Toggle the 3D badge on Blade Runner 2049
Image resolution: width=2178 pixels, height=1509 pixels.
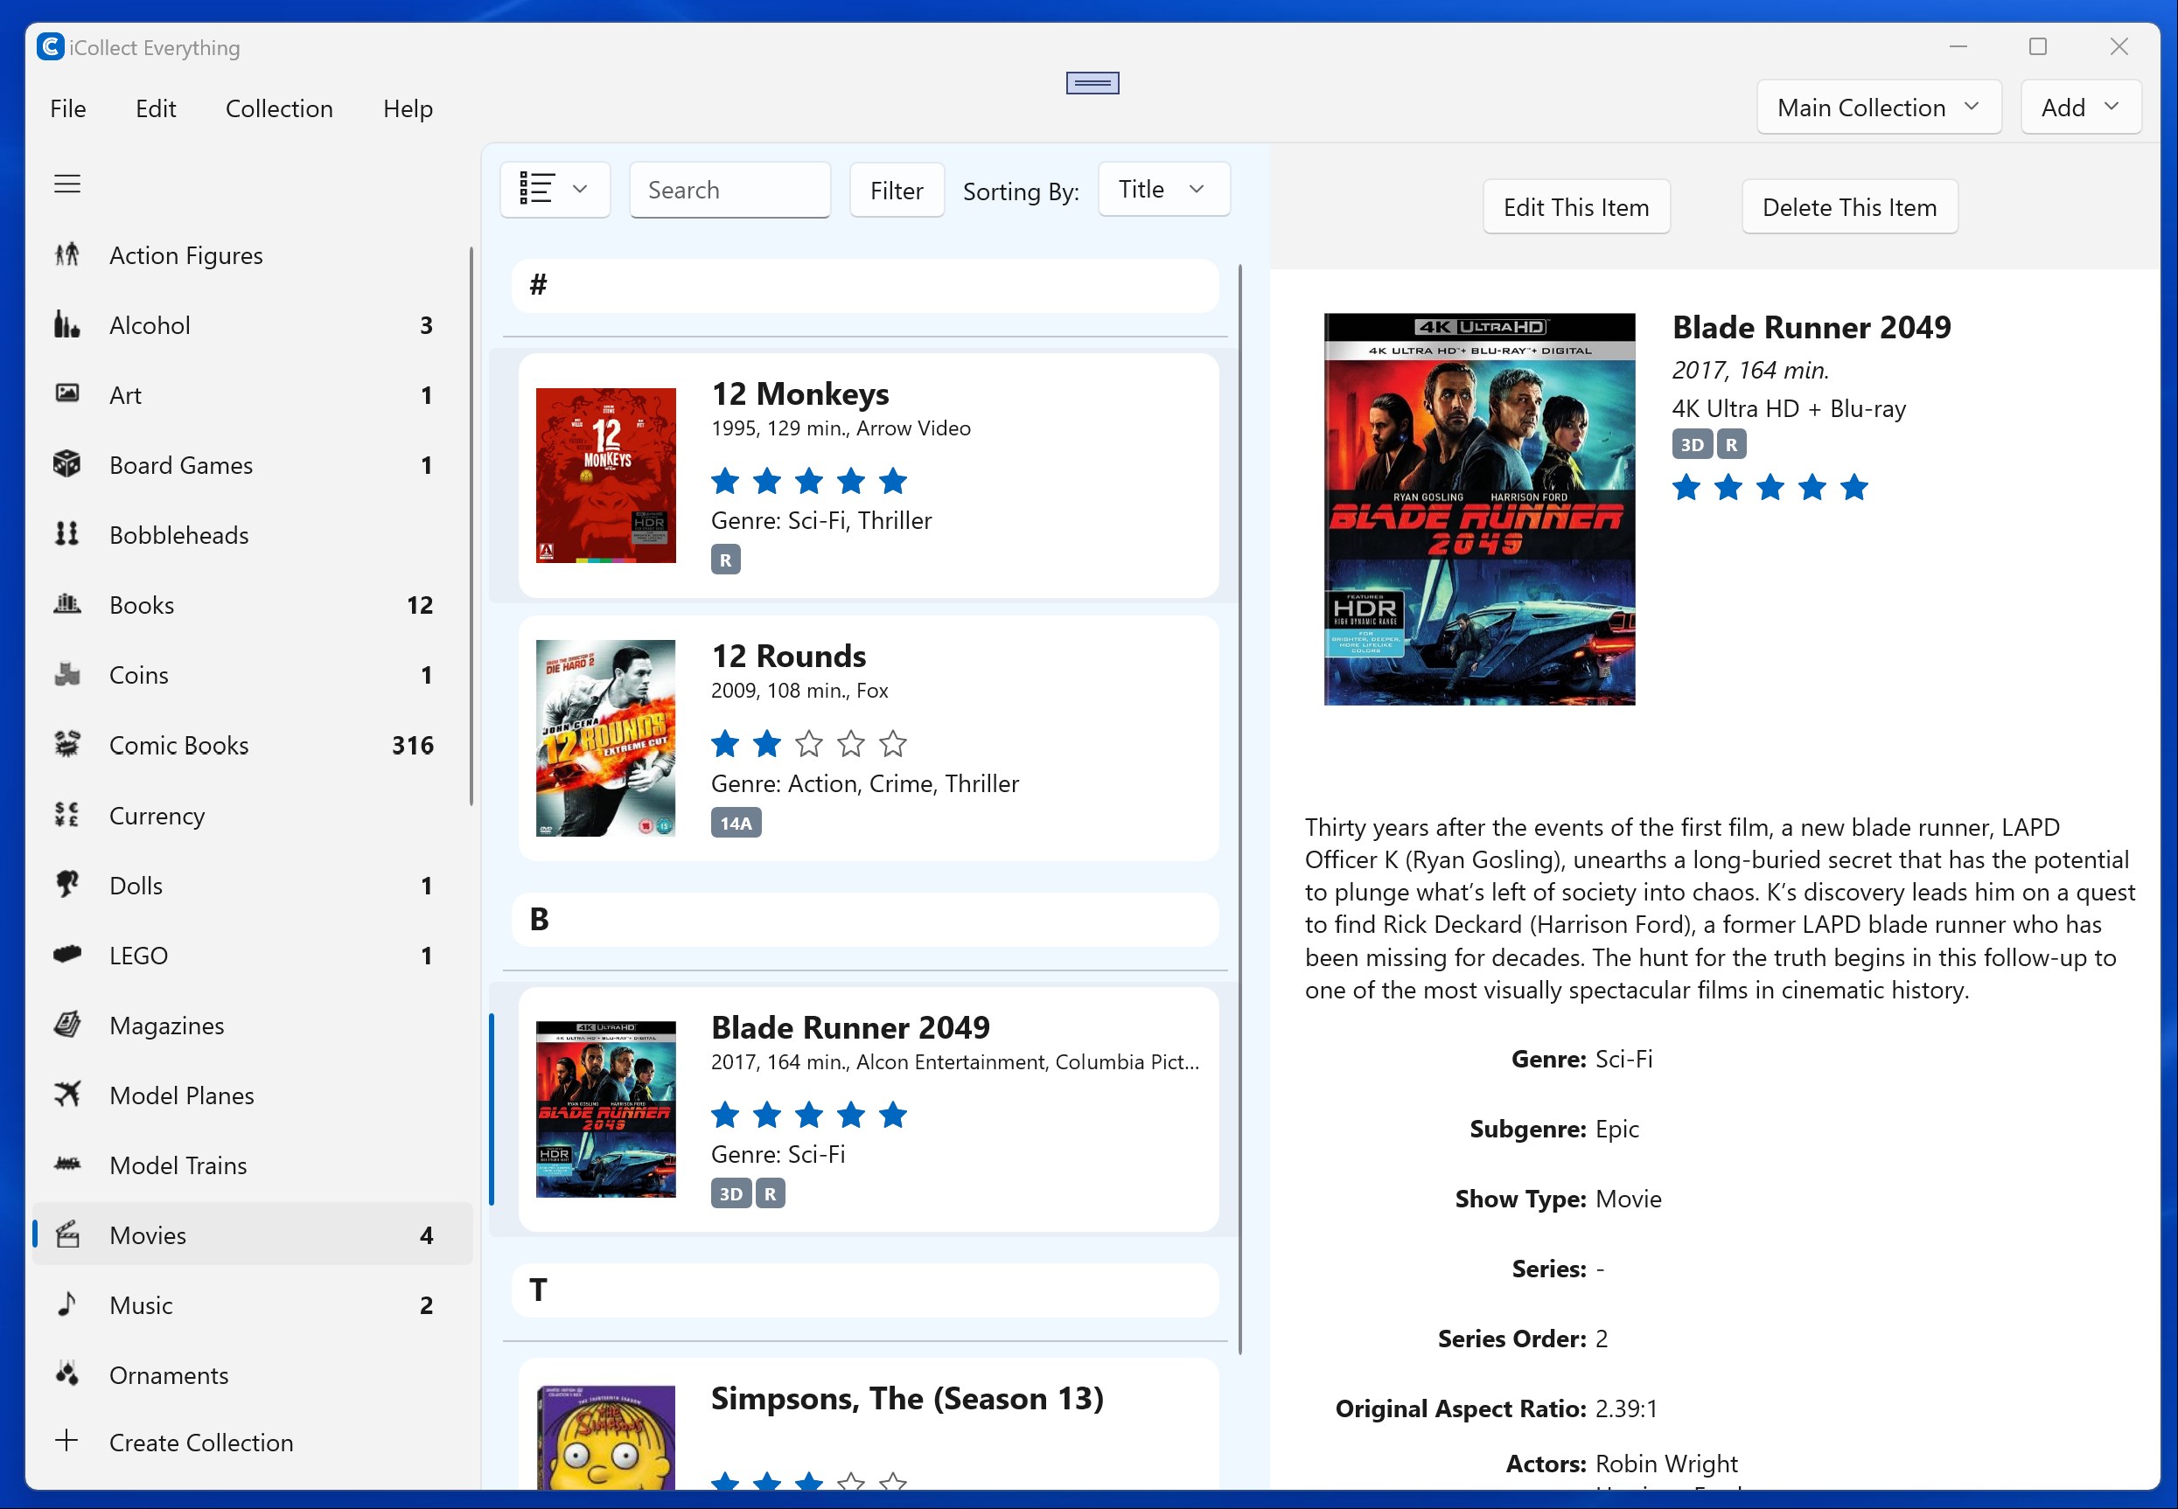[x=731, y=1193]
